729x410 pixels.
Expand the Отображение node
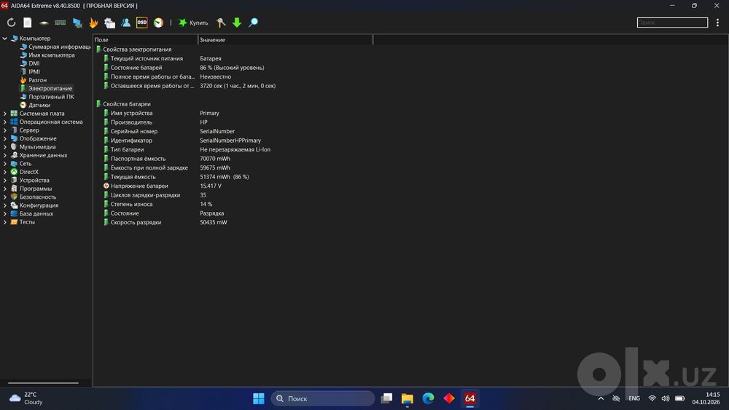pos(5,139)
